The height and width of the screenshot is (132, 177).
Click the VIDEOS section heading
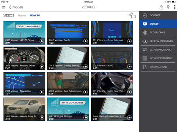click(9, 15)
